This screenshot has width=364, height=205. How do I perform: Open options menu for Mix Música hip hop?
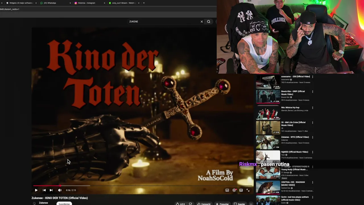[x=313, y=108]
